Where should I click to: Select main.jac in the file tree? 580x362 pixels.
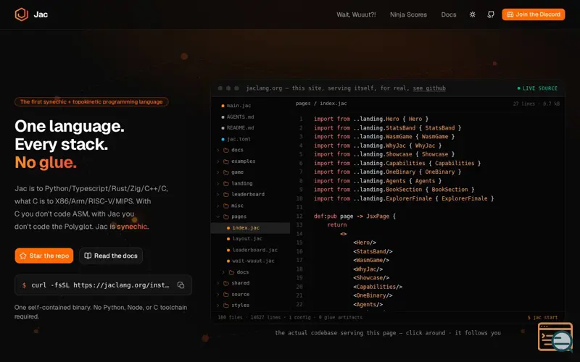239,106
